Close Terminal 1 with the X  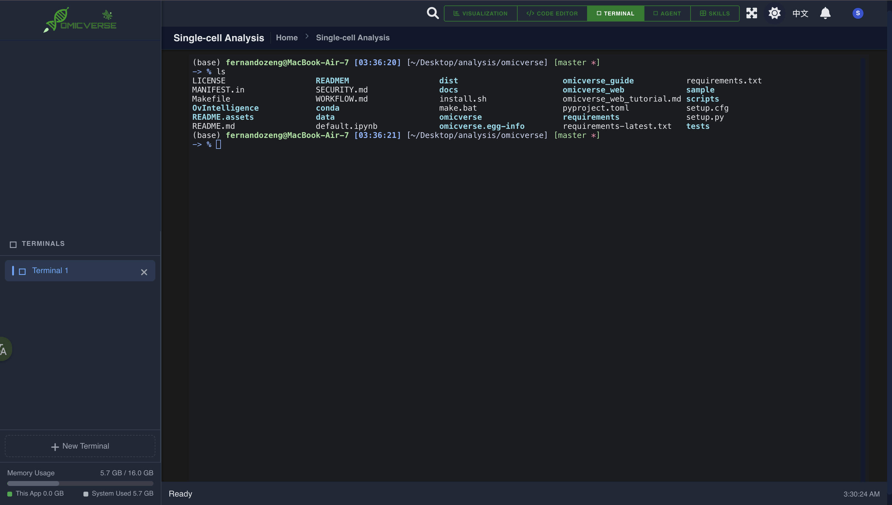pyautogui.click(x=144, y=272)
